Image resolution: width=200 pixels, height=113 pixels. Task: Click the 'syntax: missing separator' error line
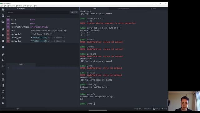click(108, 23)
